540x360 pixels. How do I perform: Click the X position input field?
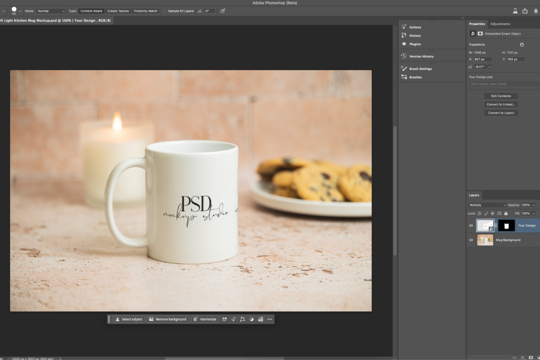(x=483, y=59)
